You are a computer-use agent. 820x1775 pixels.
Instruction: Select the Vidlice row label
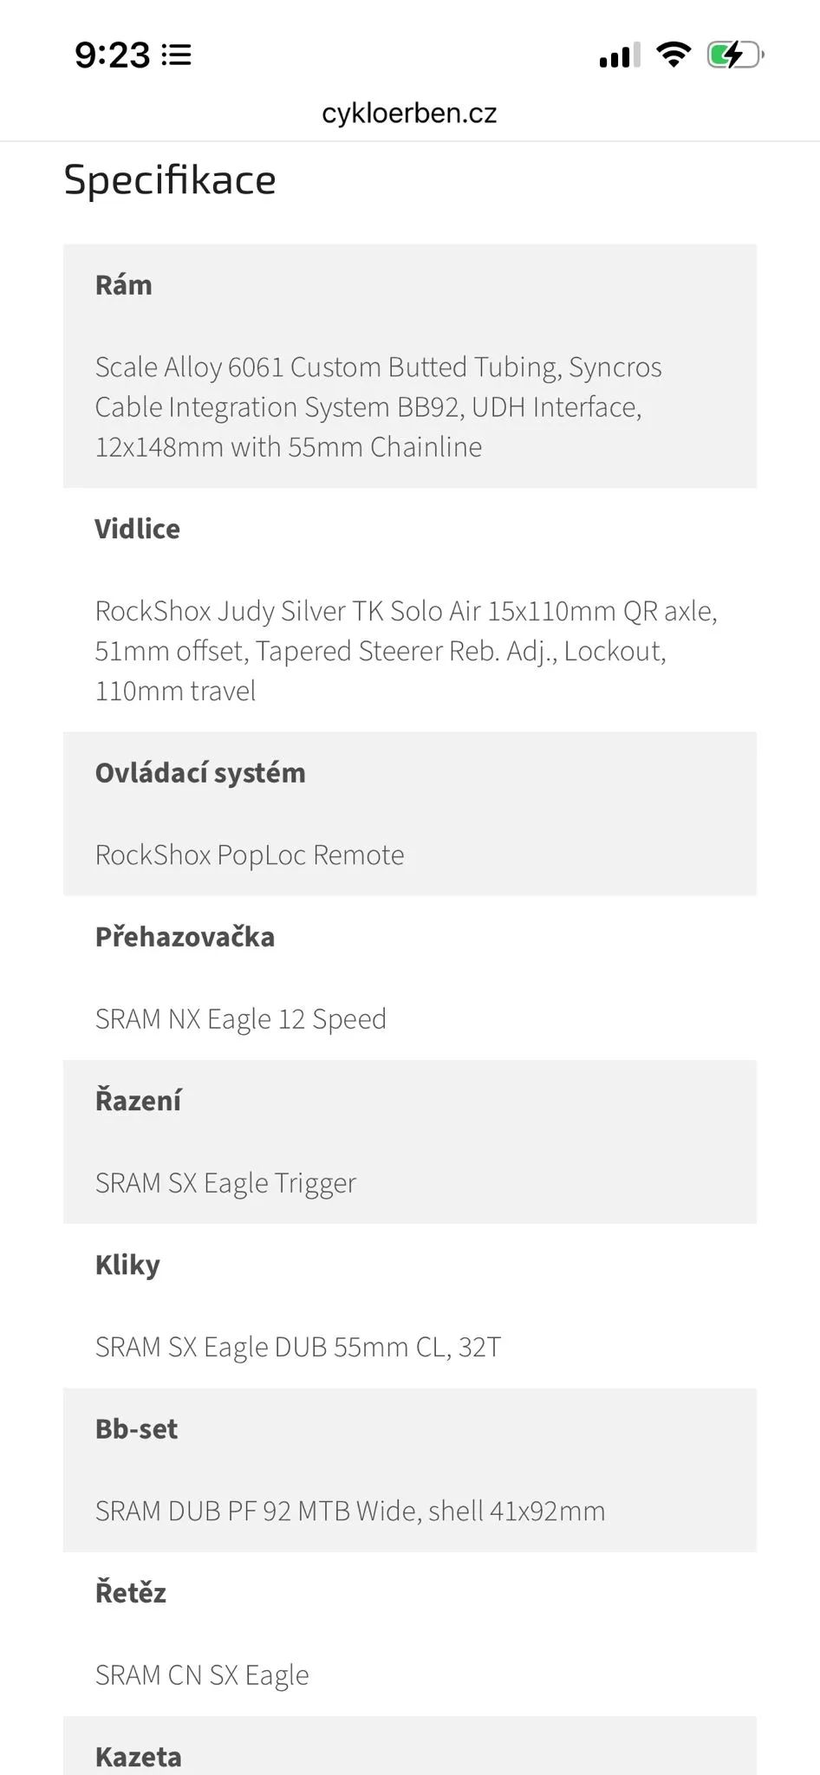click(138, 529)
